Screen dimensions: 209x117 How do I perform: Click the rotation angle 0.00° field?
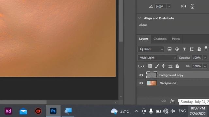(x=160, y=6)
